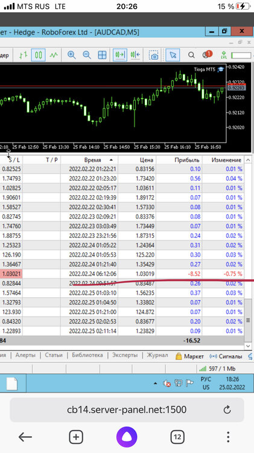Click the T / P column header
254x453 pixels.
(52, 160)
